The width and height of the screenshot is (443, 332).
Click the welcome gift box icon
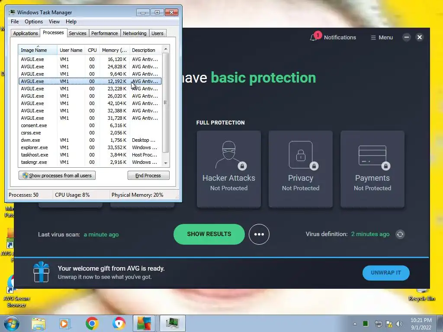point(41,271)
